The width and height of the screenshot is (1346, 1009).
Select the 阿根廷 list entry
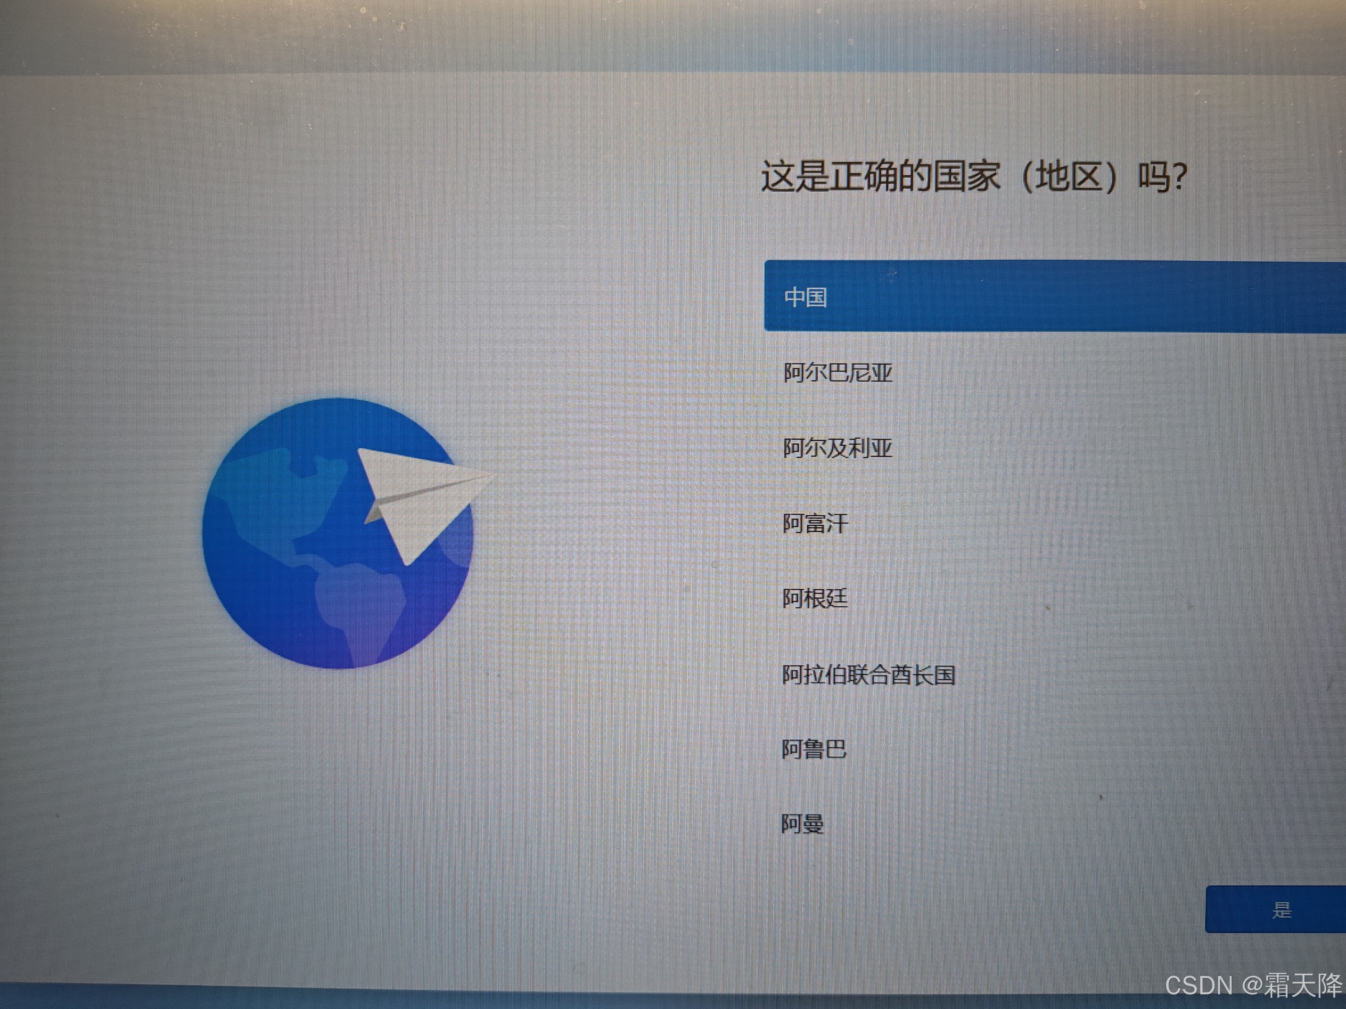click(815, 598)
